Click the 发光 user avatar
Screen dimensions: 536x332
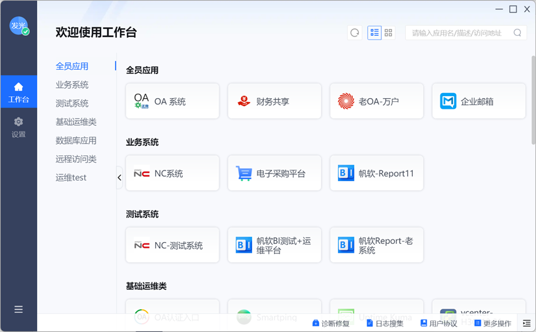click(19, 26)
